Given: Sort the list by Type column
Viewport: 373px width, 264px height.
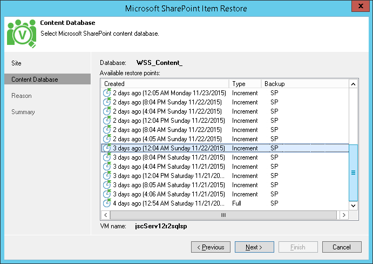Looking at the screenshot, I should pyautogui.click(x=245, y=84).
